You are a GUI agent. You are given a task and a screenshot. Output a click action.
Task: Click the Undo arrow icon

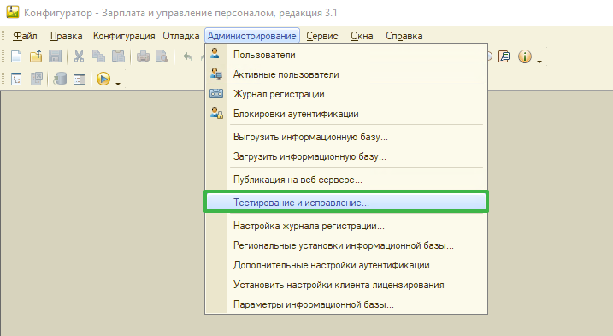pos(187,56)
